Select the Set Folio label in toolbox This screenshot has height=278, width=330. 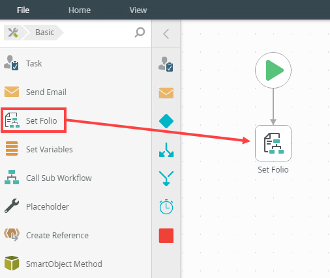pyautogui.click(x=42, y=120)
